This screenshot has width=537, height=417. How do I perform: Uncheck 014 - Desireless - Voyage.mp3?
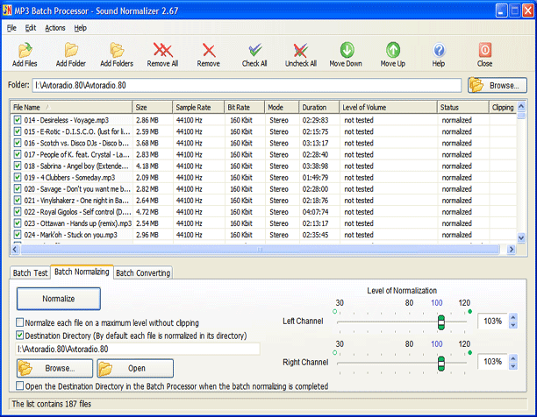click(x=18, y=120)
